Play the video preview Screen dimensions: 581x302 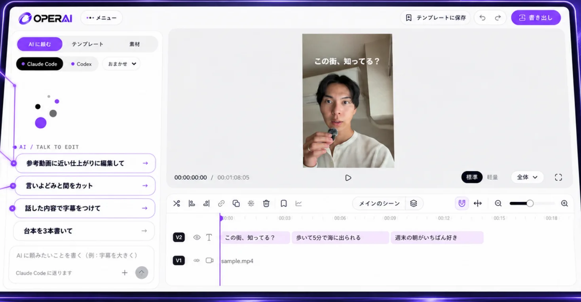tap(348, 178)
